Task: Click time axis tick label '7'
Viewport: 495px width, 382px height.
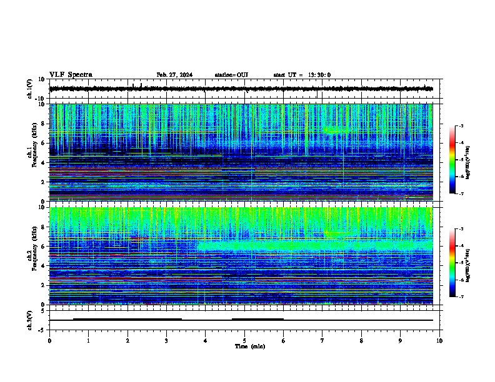Action: [x=322, y=341]
